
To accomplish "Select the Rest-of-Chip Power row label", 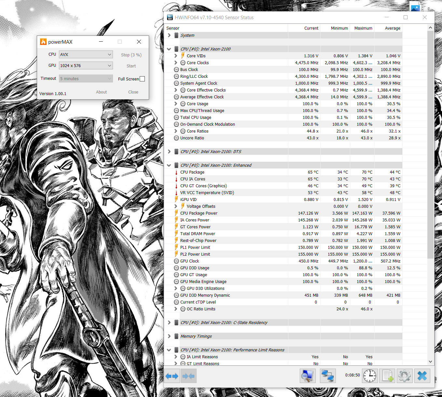I will 198,240.
